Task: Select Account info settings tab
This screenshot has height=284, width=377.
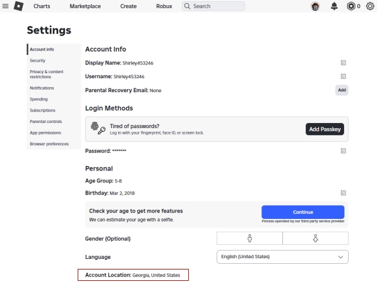Action: pyautogui.click(x=54, y=49)
